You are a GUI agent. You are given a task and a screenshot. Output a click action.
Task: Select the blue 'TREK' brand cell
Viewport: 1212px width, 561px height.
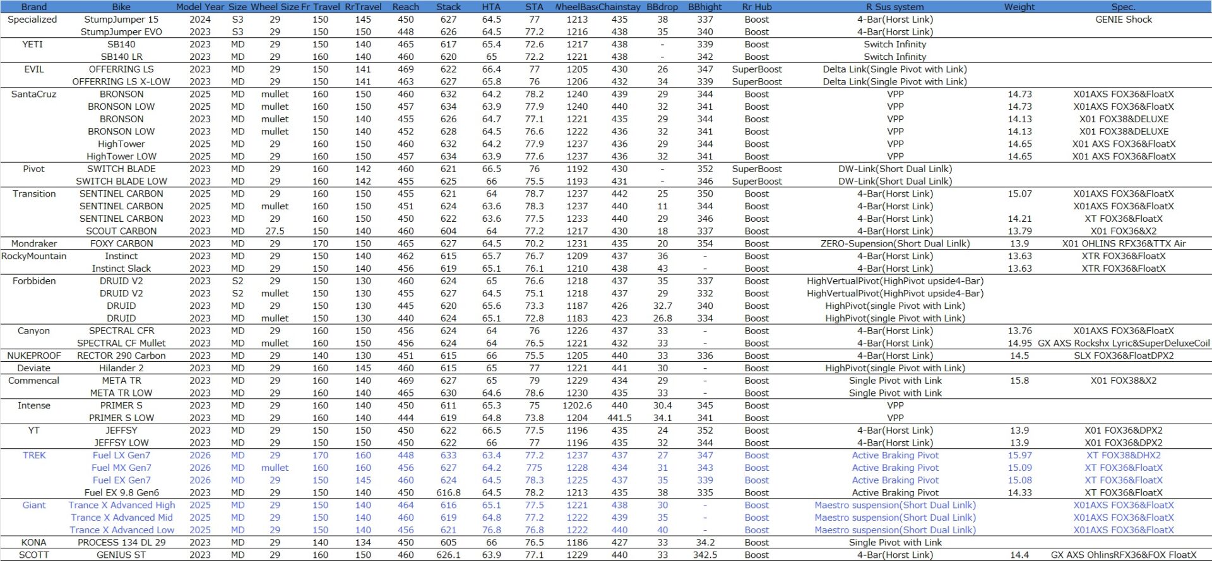[34, 455]
